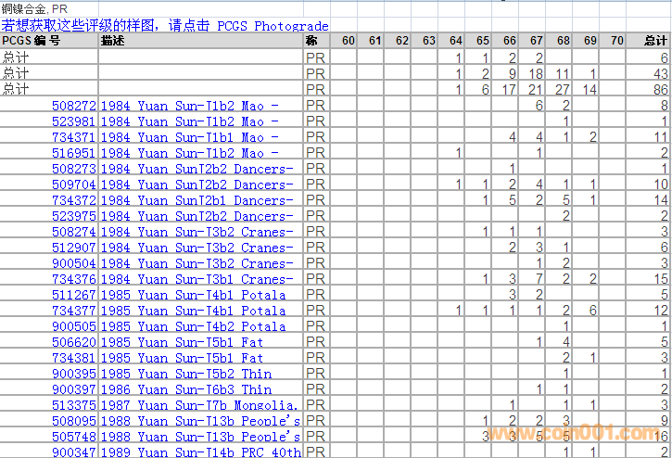The height and width of the screenshot is (458, 672).
Task: Click the 描述 column header
Action: pyautogui.click(x=113, y=41)
